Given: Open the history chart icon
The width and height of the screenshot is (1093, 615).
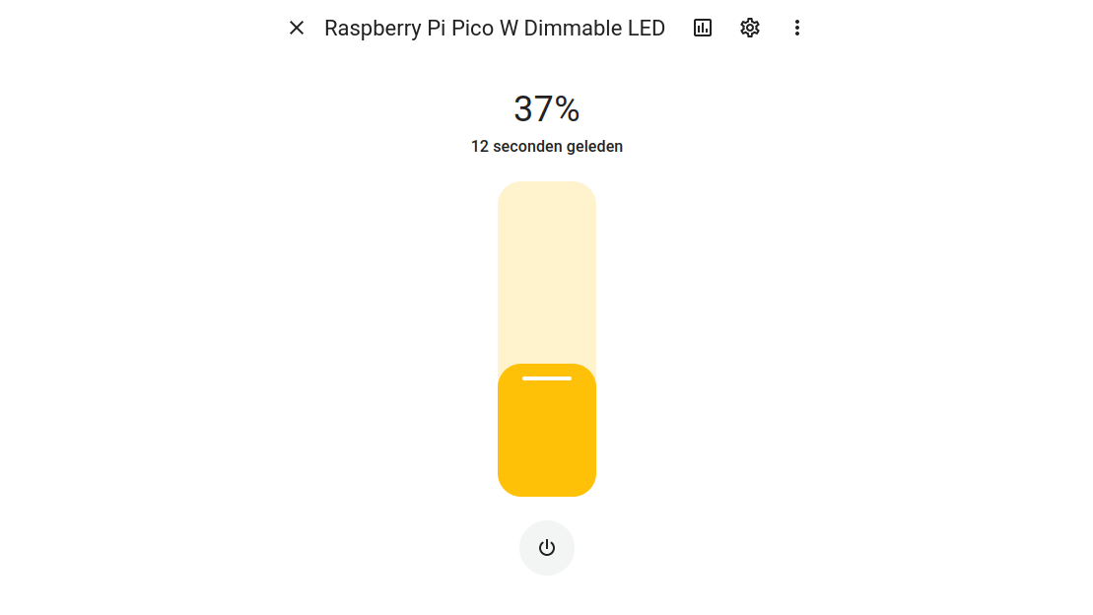Looking at the screenshot, I should (703, 28).
